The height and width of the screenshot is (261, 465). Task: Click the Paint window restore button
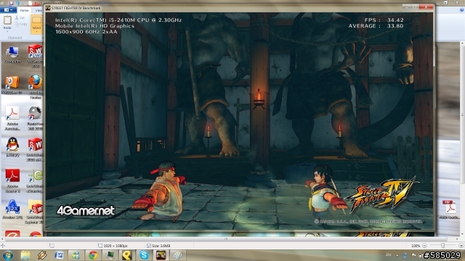click(445, 3)
